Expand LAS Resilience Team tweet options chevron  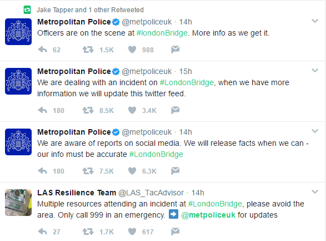click(x=315, y=191)
